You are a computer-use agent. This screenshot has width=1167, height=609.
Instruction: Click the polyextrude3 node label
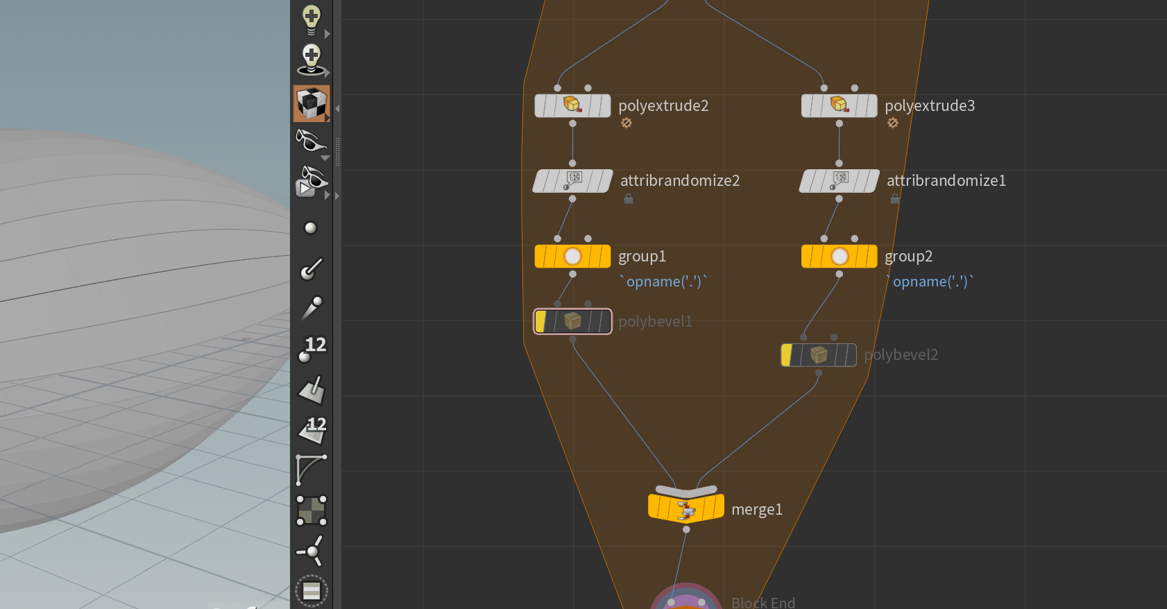(930, 105)
